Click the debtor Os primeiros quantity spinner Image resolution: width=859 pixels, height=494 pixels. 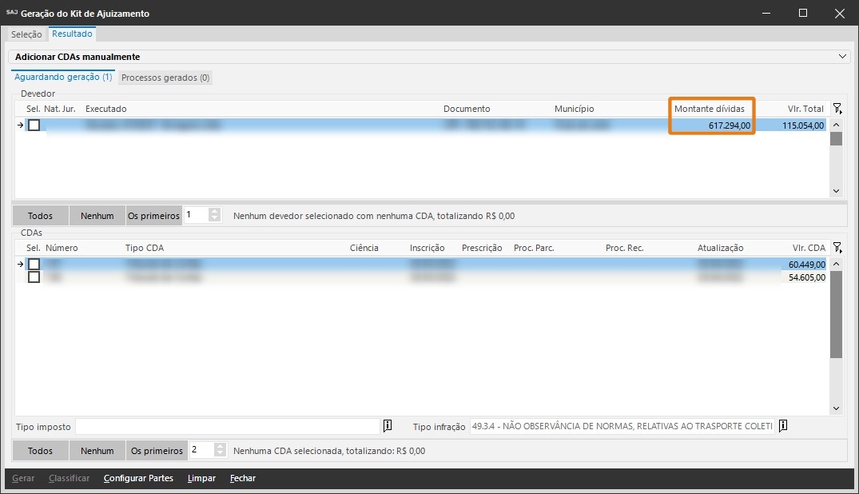point(214,215)
